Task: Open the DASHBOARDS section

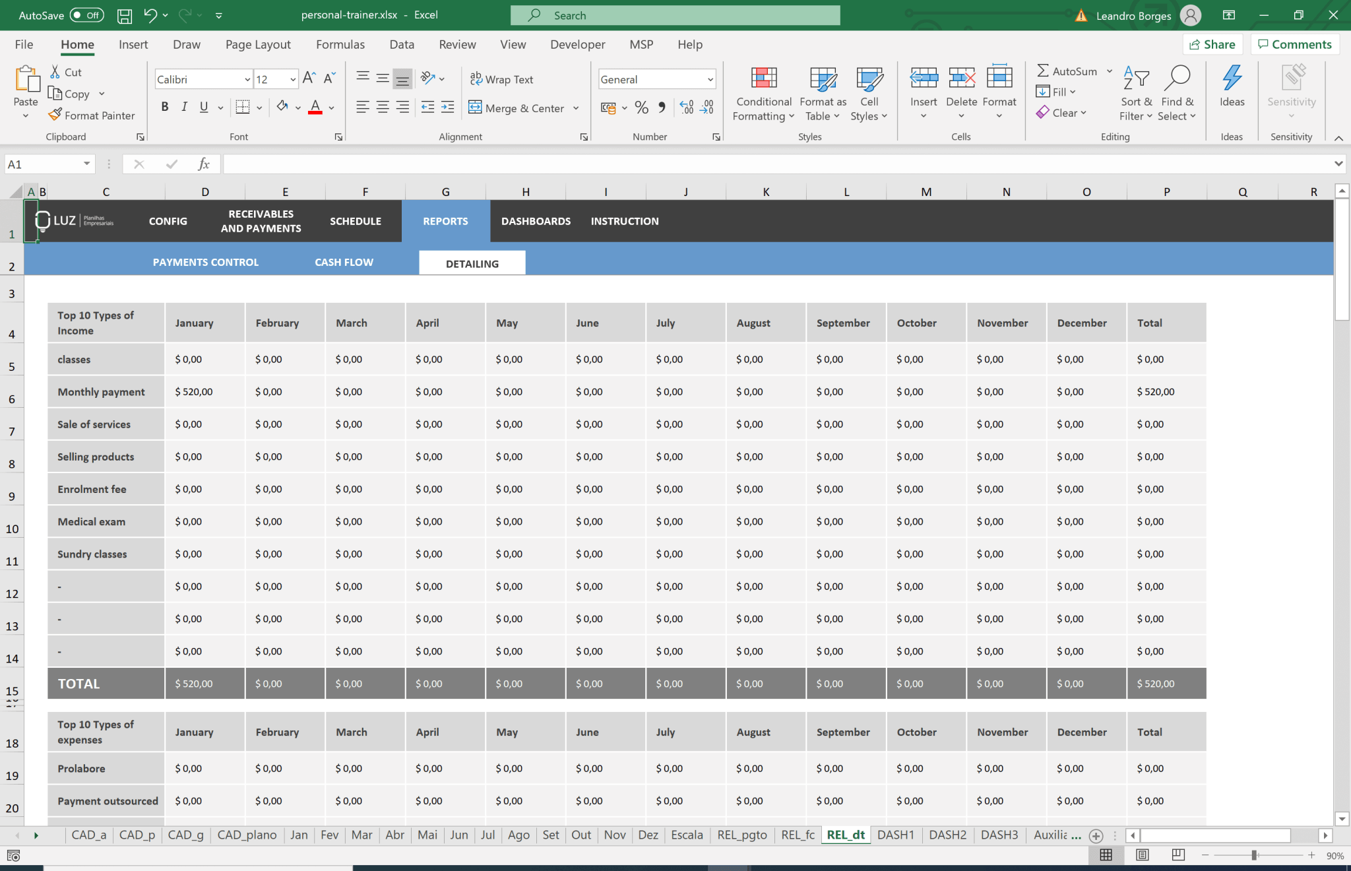Action: [x=536, y=221]
